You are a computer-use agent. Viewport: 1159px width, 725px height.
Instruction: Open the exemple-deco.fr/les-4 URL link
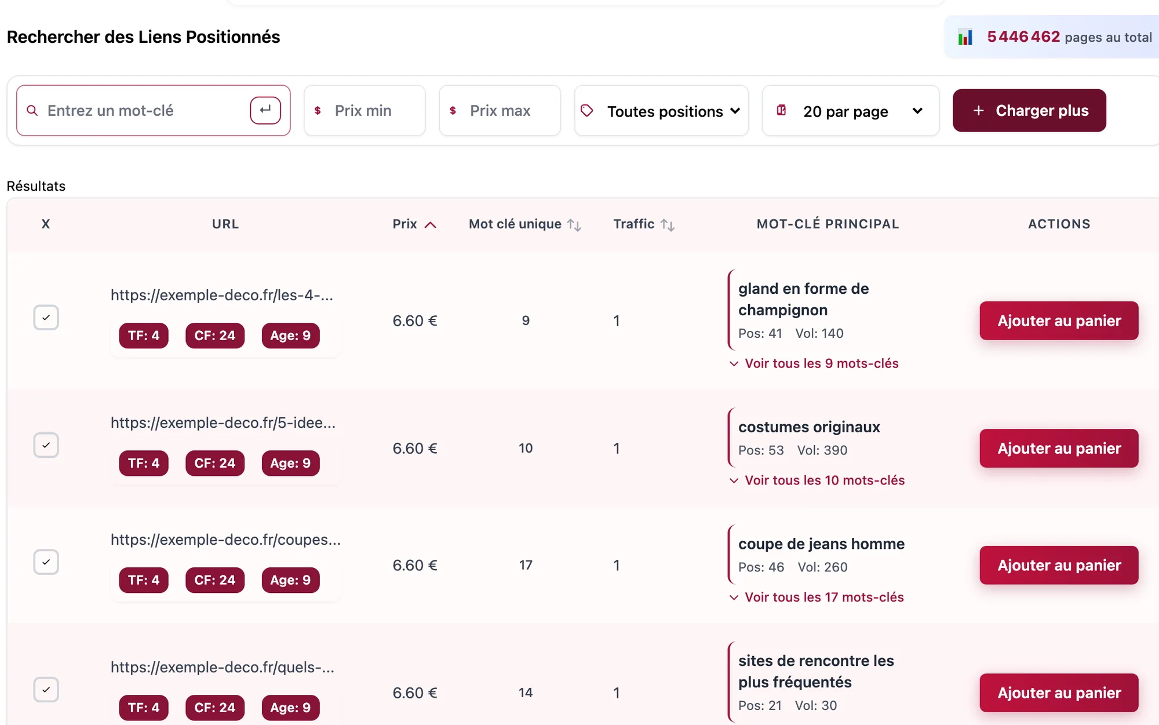click(x=222, y=295)
